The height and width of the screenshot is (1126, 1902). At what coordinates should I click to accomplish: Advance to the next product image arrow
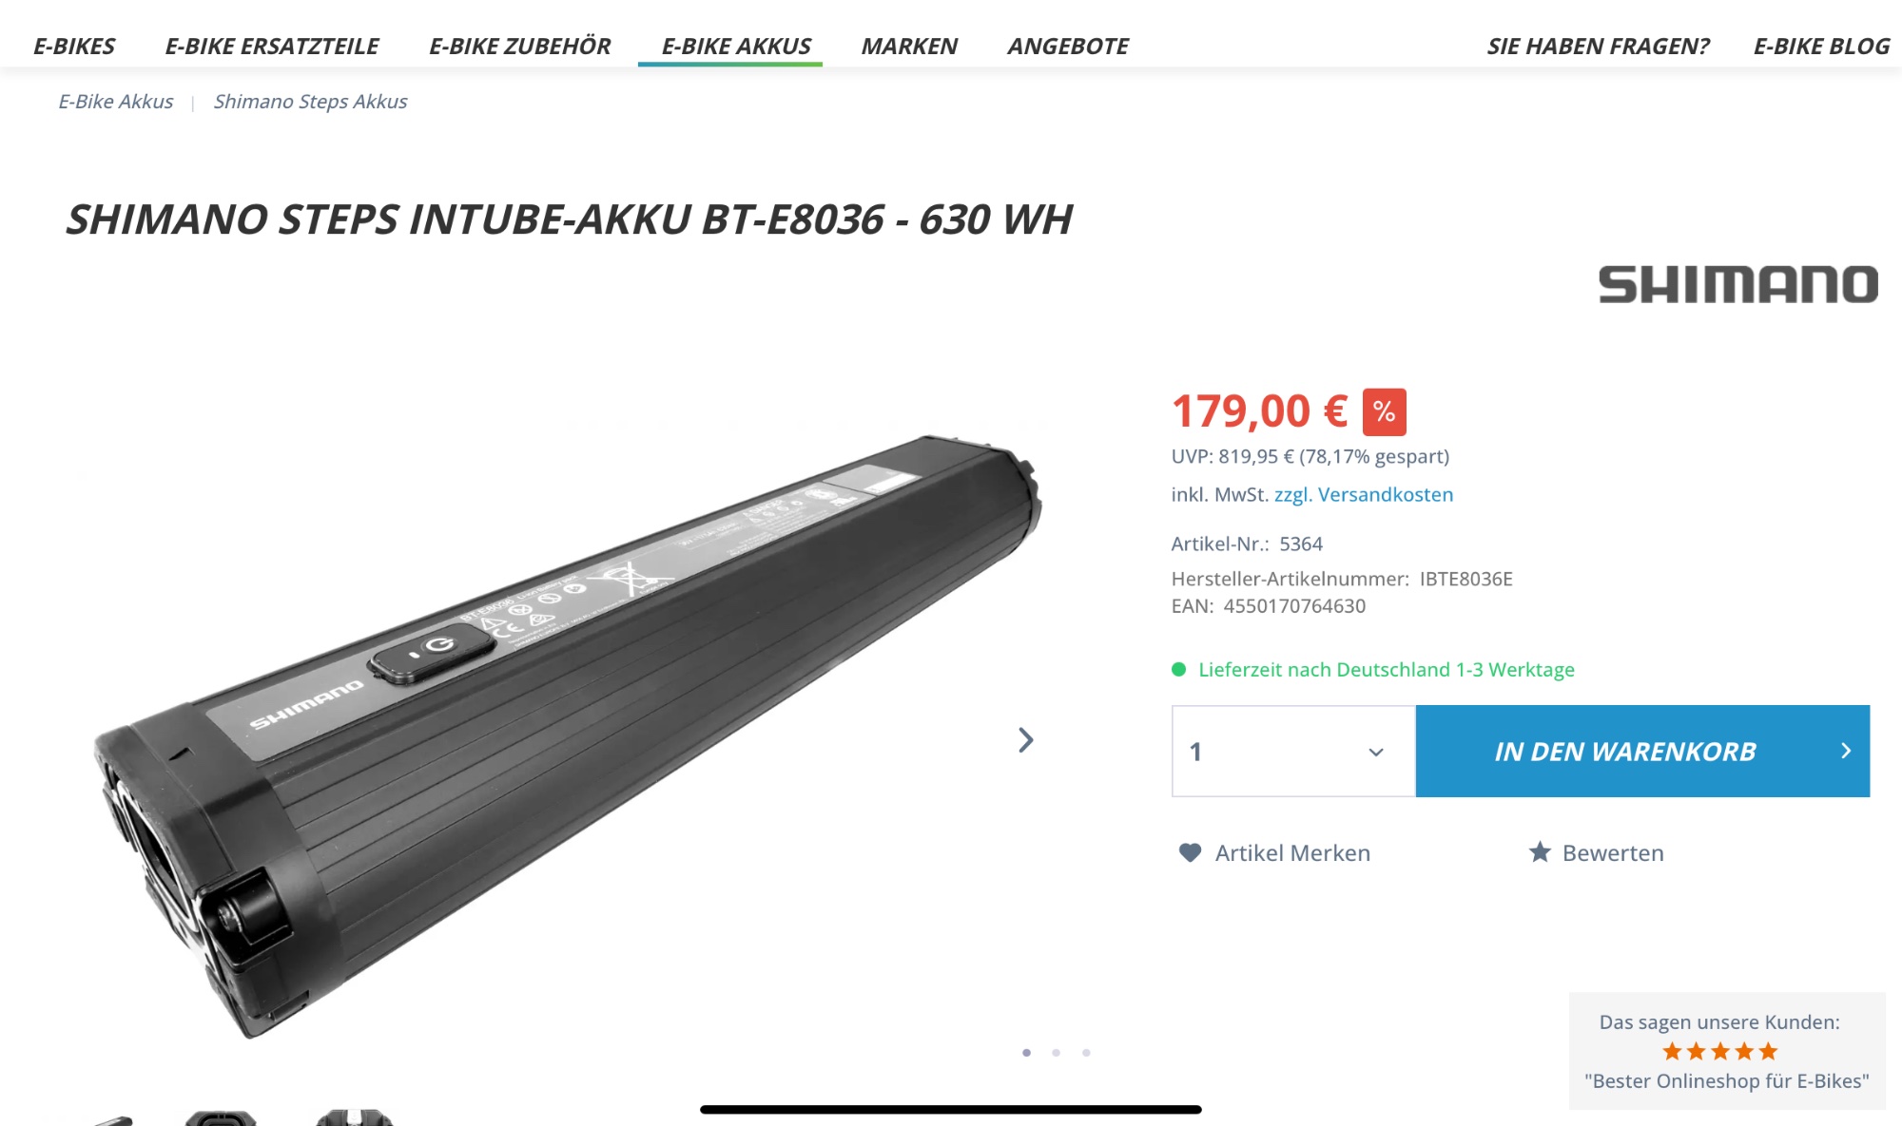tap(1025, 740)
